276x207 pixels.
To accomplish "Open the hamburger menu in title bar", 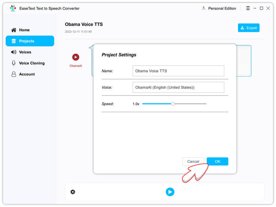I will pos(248,8).
